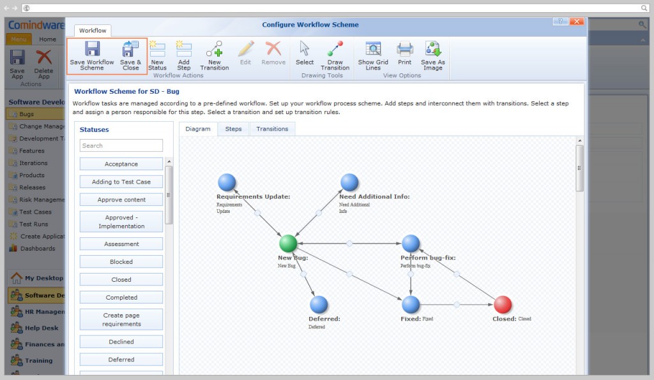Click the Edit pencil icon
Viewport: 654px width, 380px height.
pos(246,48)
